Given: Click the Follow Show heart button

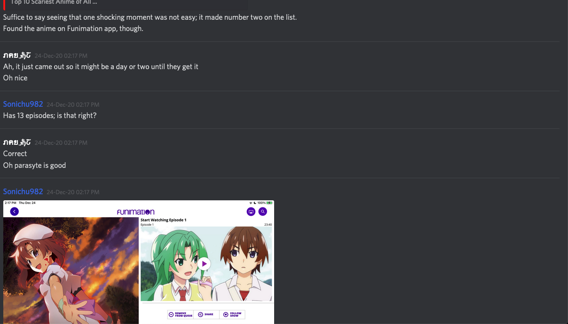Looking at the screenshot, I should (232, 315).
